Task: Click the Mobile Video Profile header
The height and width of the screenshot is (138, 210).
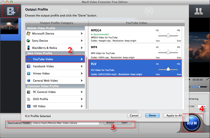Action: (55, 28)
